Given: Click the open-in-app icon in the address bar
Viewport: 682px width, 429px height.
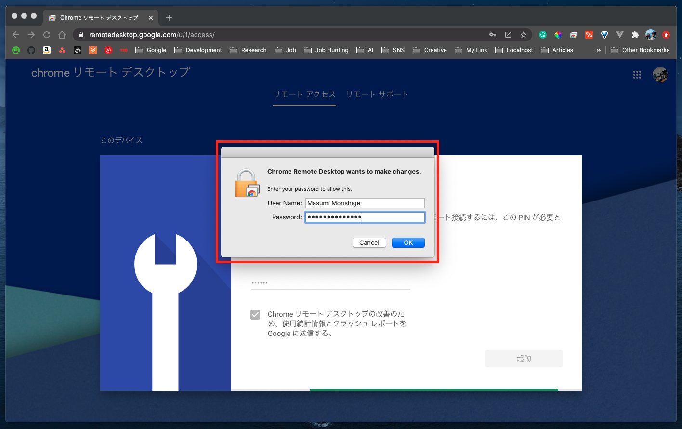Looking at the screenshot, I should tap(508, 35).
